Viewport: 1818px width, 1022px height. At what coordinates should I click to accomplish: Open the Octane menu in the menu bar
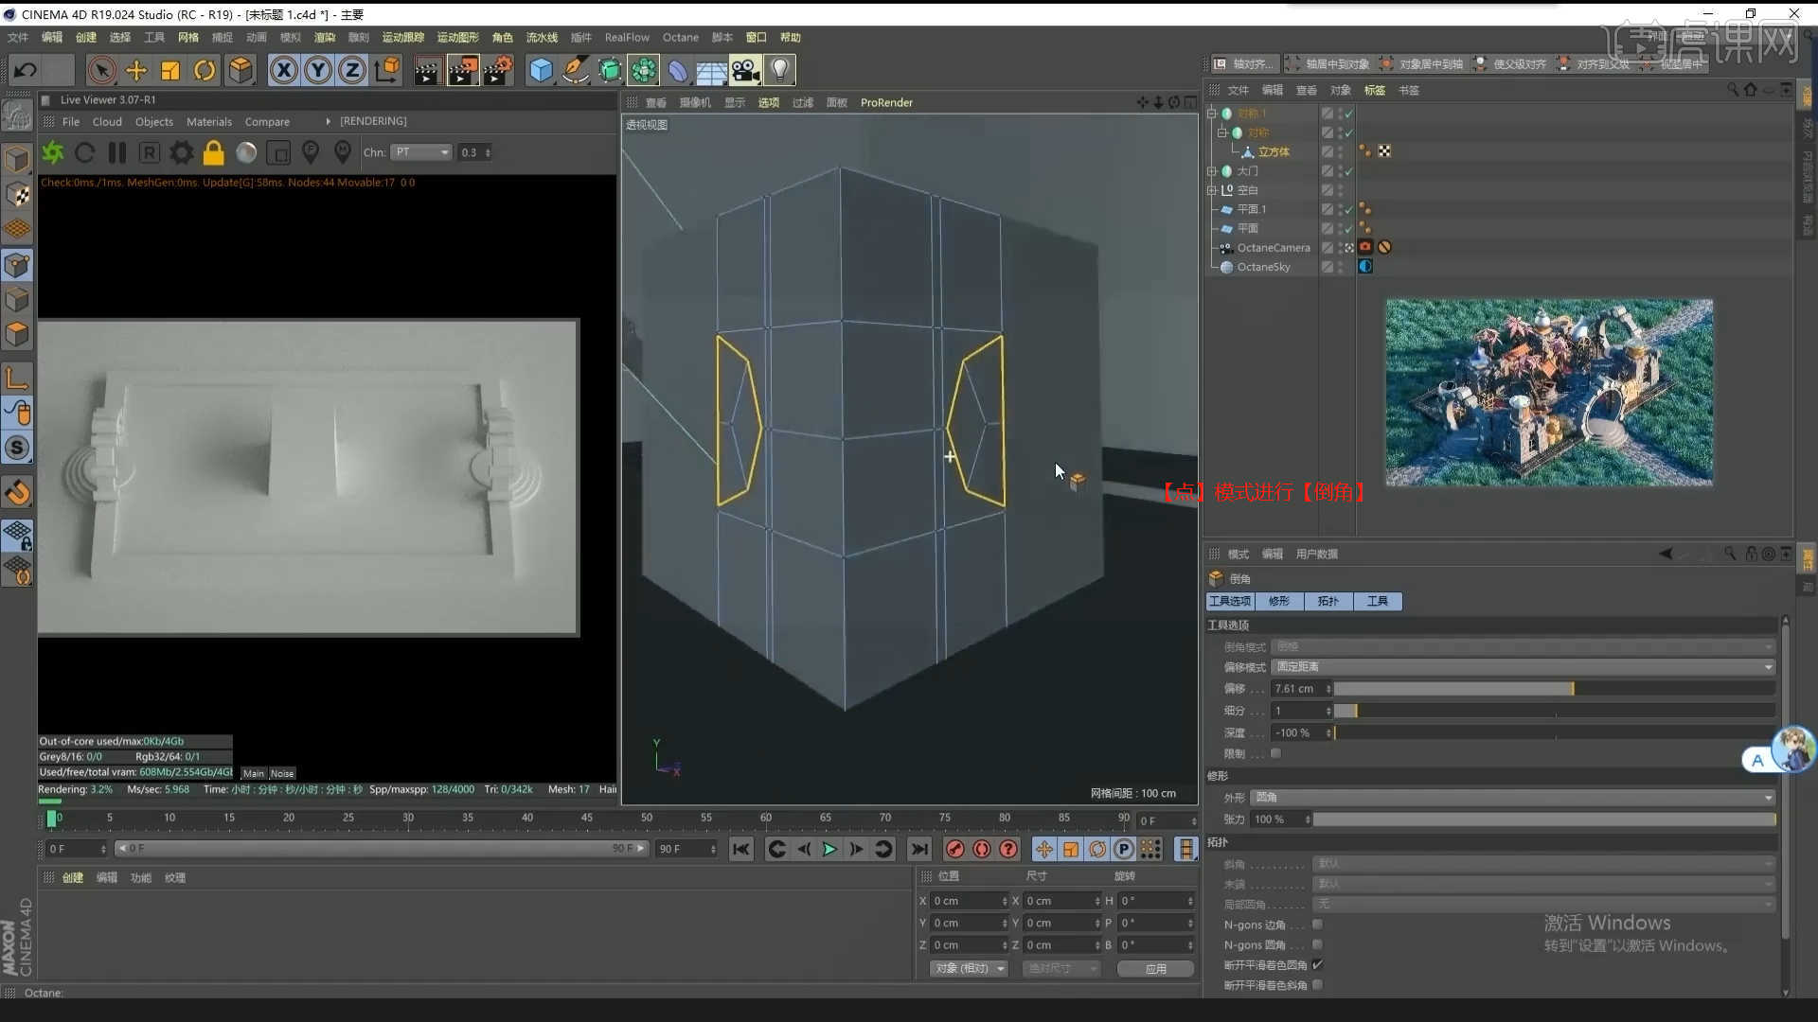tap(680, 37)
